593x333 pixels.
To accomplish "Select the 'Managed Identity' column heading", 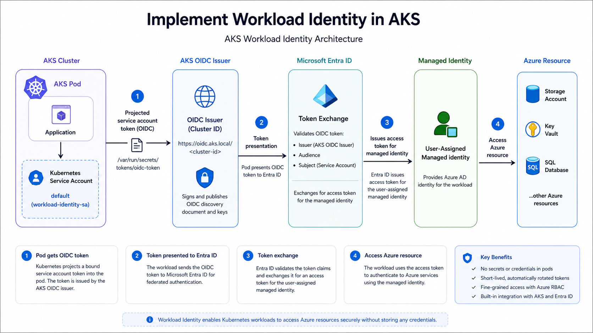I will click(x=445, y=61).
